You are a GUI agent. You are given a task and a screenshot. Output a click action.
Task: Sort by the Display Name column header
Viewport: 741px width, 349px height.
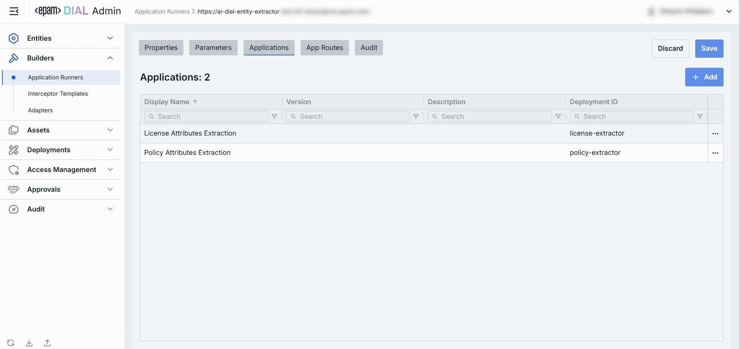coord(167,102)
